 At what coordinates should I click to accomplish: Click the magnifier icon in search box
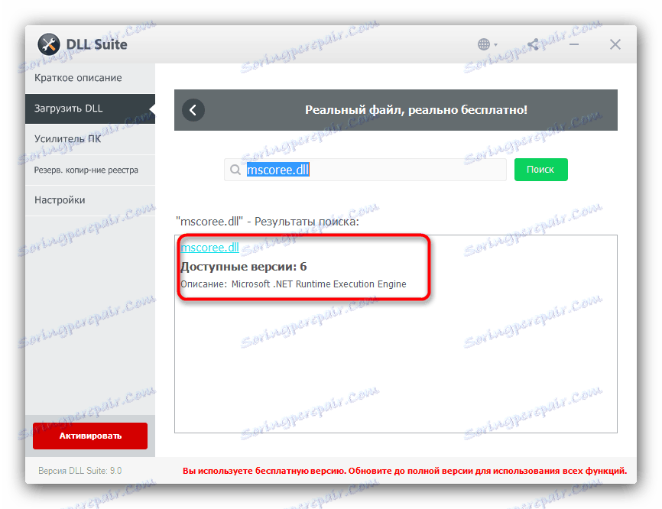coord(235,170)
